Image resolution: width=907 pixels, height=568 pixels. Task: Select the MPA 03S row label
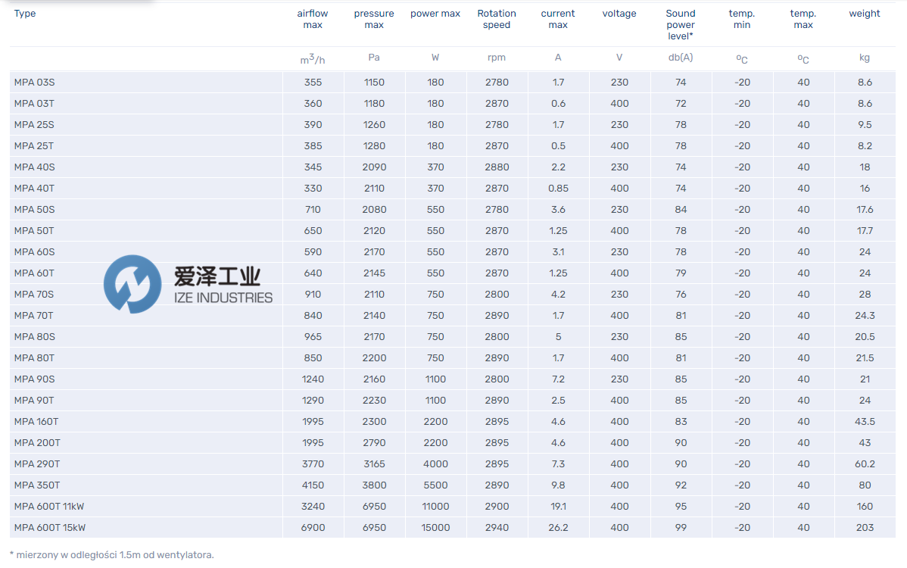click(34, 83)
